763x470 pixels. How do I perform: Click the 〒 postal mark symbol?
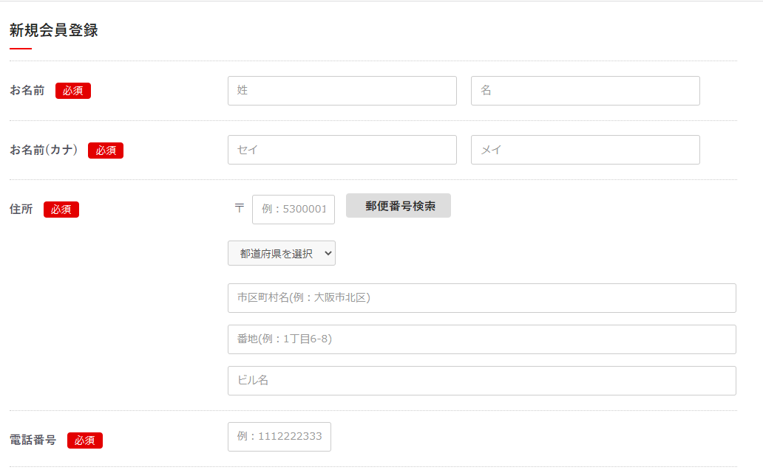click(239, 209)
